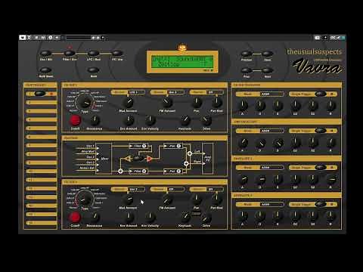
Task: Select part 11 row in Part Select
Action: [42, 180]
